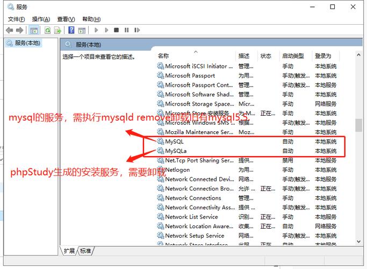This screenshot has width=367, height=269.
Task: Toggle the show/hide console tree icon
Action: click(34, 30)
